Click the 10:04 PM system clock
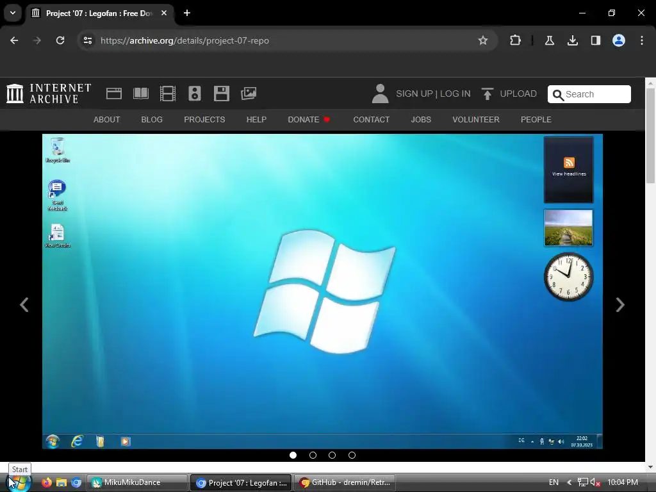 [x=623, y=482]
